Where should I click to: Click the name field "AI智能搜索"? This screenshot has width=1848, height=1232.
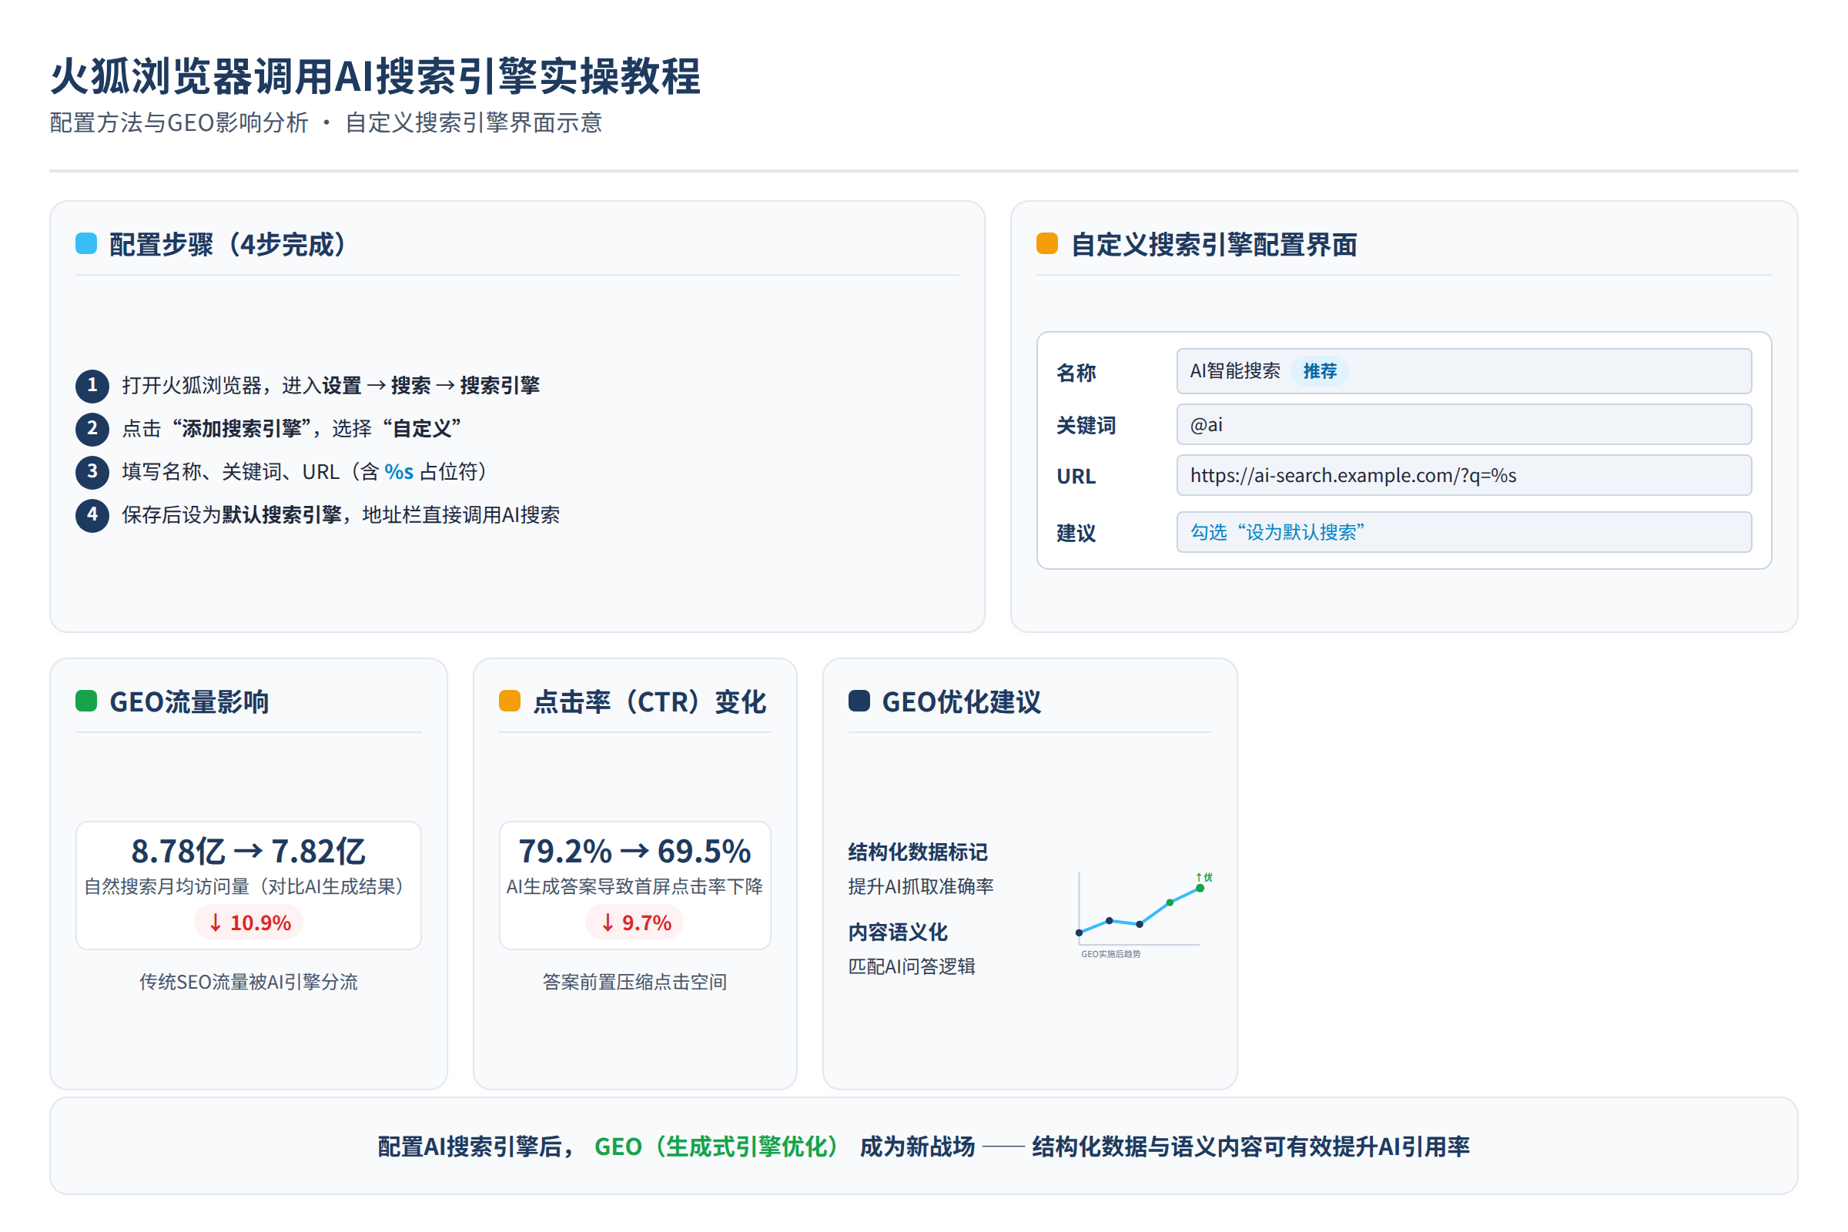1464,371
